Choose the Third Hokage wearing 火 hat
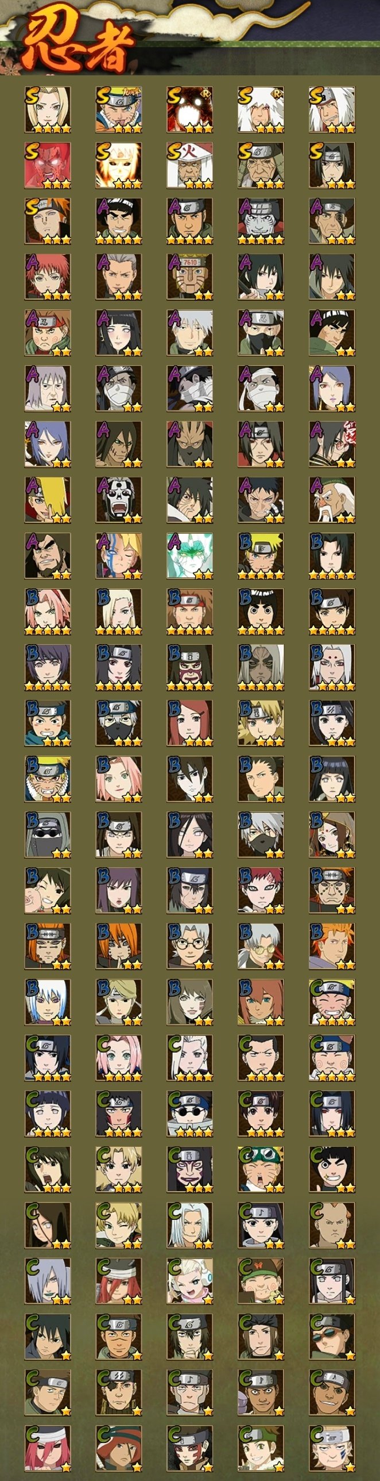This screenshot has width=380, height=1481. point(190,166)
